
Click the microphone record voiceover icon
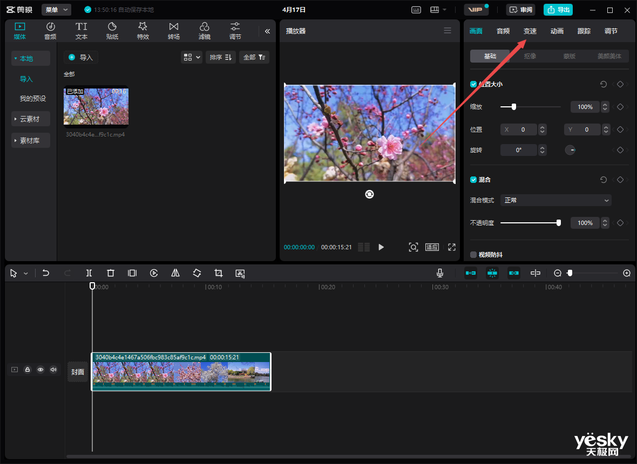(439, 273)
